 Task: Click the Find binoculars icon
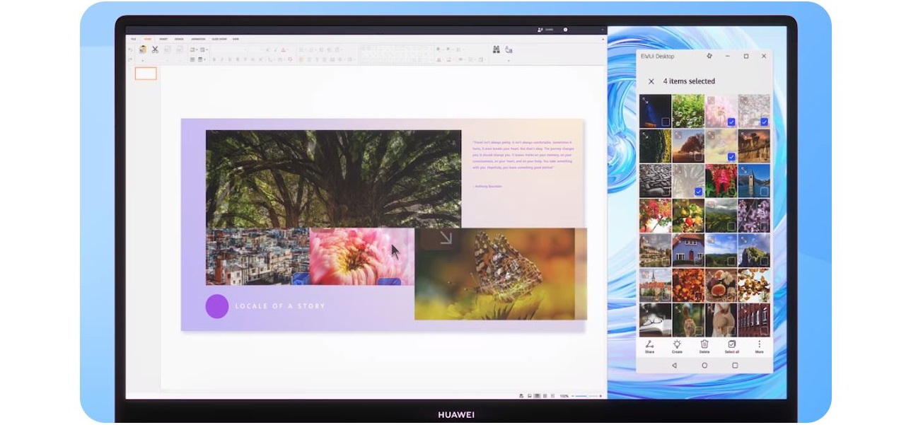[496, 50]
